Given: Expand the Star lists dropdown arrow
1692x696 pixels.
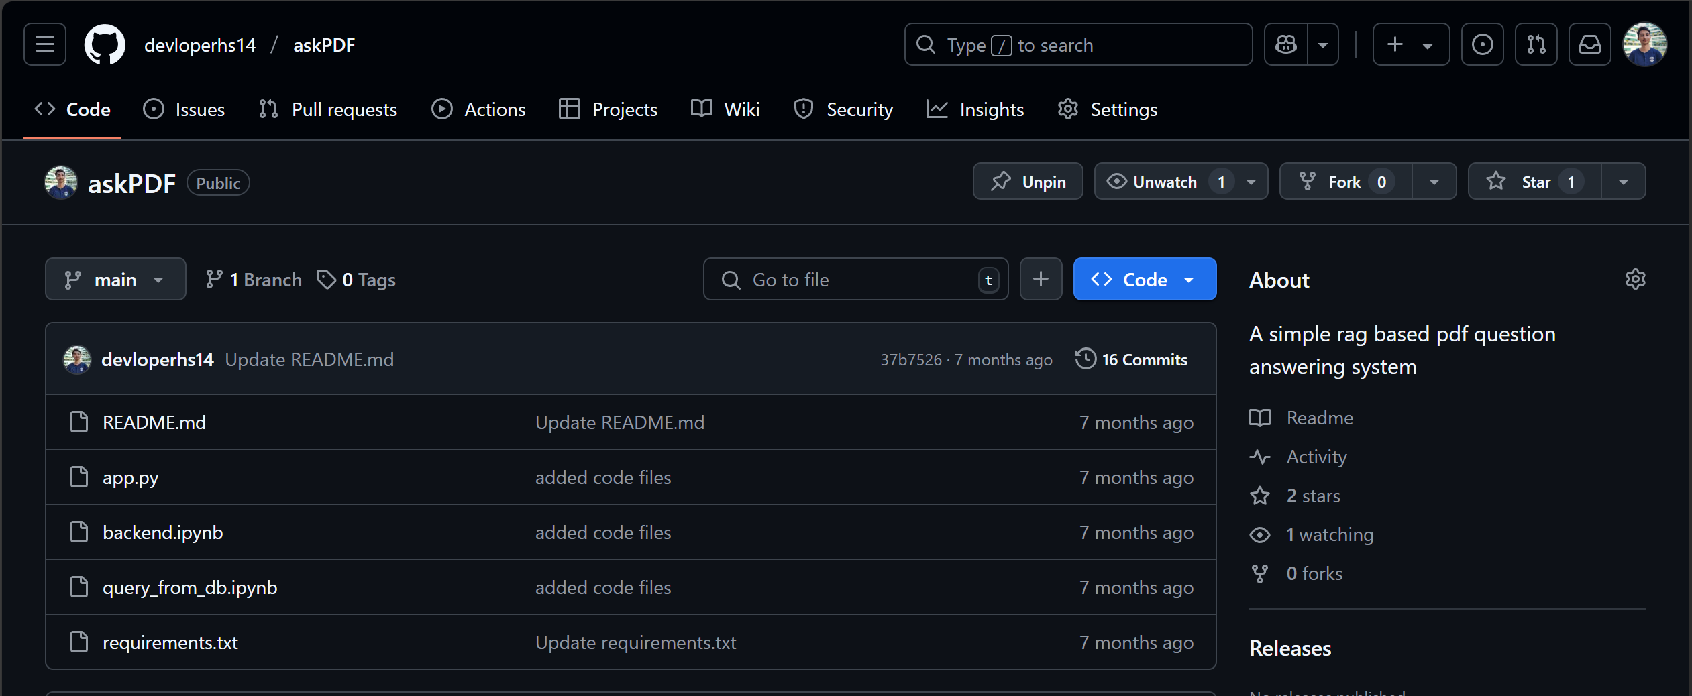Looking at the screenshot, I should pos(1624,181).
